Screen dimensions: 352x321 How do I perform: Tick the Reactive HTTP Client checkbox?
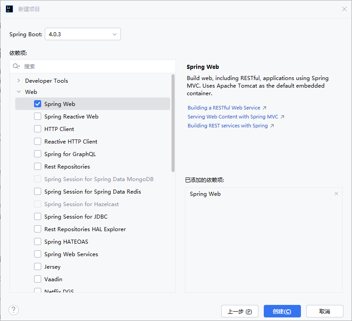38,141
